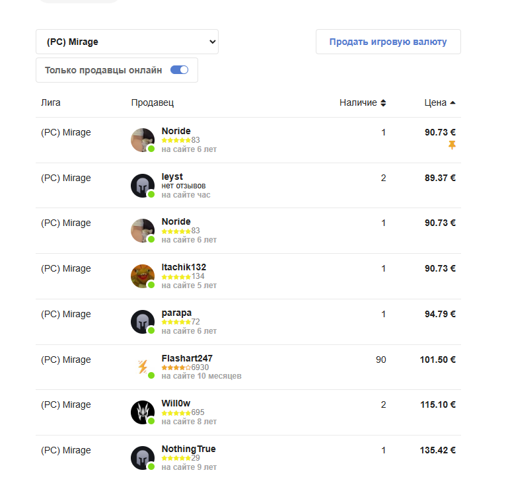Select the NothingTrue offer row price 135.42 €
This screenshot has height=495, width=506.
437,451
